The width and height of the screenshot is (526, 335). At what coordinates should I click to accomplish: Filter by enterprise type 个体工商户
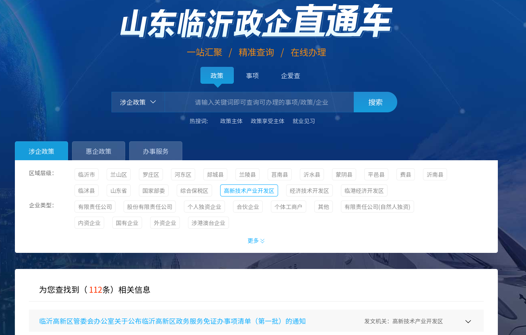(288, 207)
